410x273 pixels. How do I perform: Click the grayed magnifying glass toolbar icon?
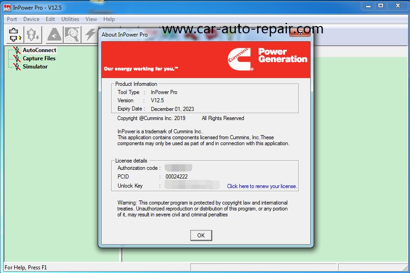tap(72, 34)
